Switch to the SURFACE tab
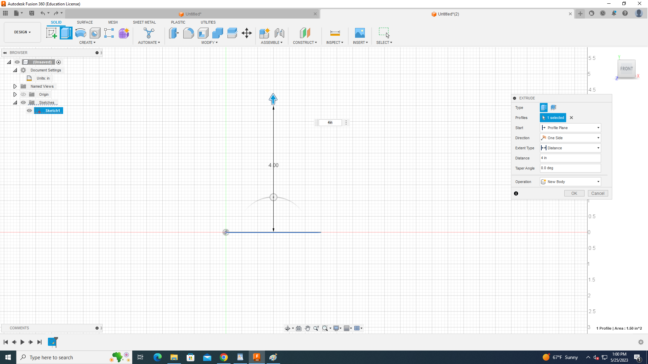Image resolution: width=648 pixels, height=364 pixels. (85, 22)
